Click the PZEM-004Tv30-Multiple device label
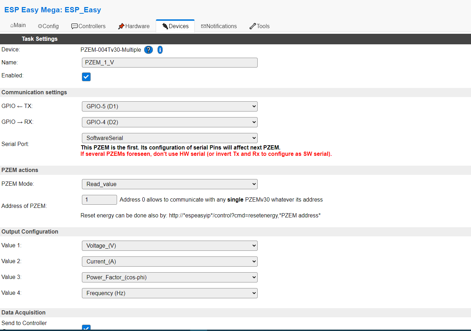The height and width of the screenshot is (331, 471). click(x=111, y=50)
